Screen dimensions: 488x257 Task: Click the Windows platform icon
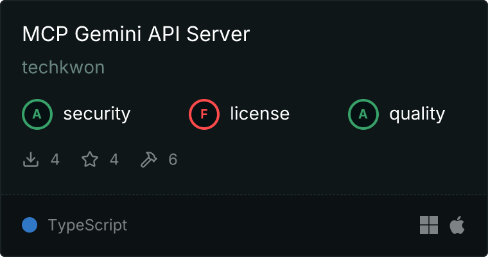coord(429,225)
